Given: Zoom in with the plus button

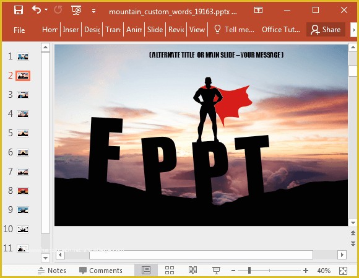Looking at the screenshot, I should point(305,271).
